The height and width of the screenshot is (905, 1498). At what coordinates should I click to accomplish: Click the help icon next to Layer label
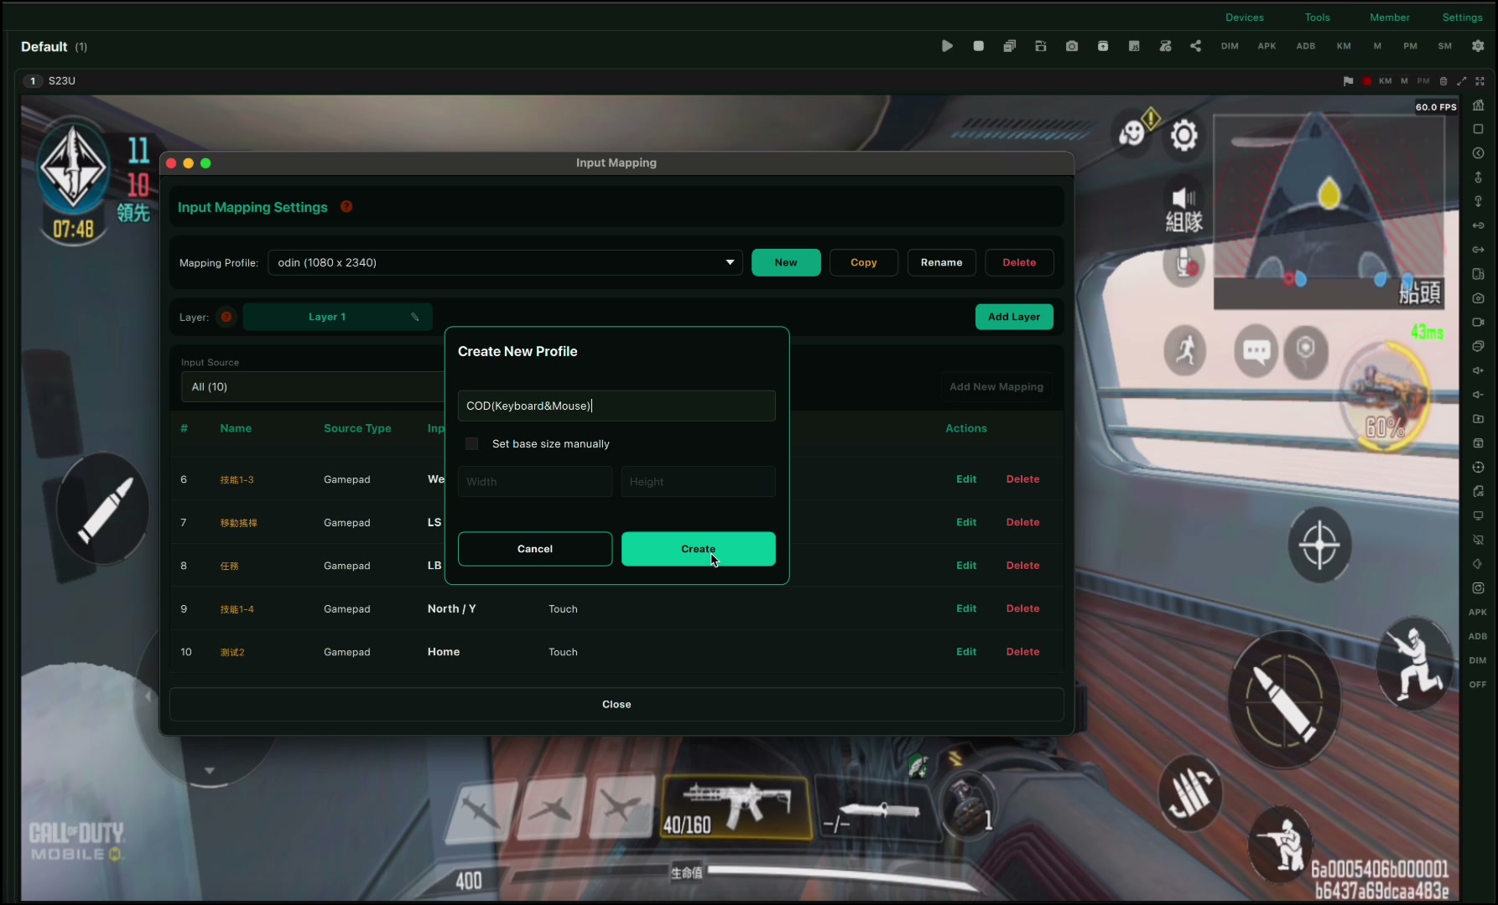[226, 317]
